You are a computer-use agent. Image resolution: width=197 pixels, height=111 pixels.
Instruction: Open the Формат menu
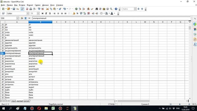click(30, 5)
